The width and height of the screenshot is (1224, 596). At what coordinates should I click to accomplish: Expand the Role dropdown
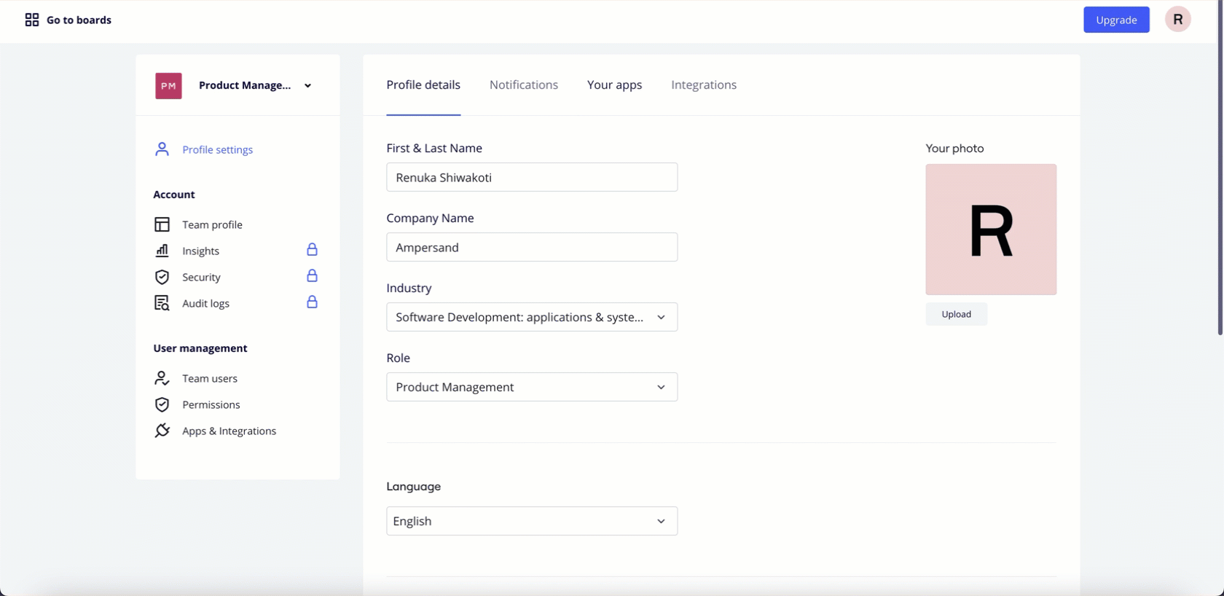point(532,387)
